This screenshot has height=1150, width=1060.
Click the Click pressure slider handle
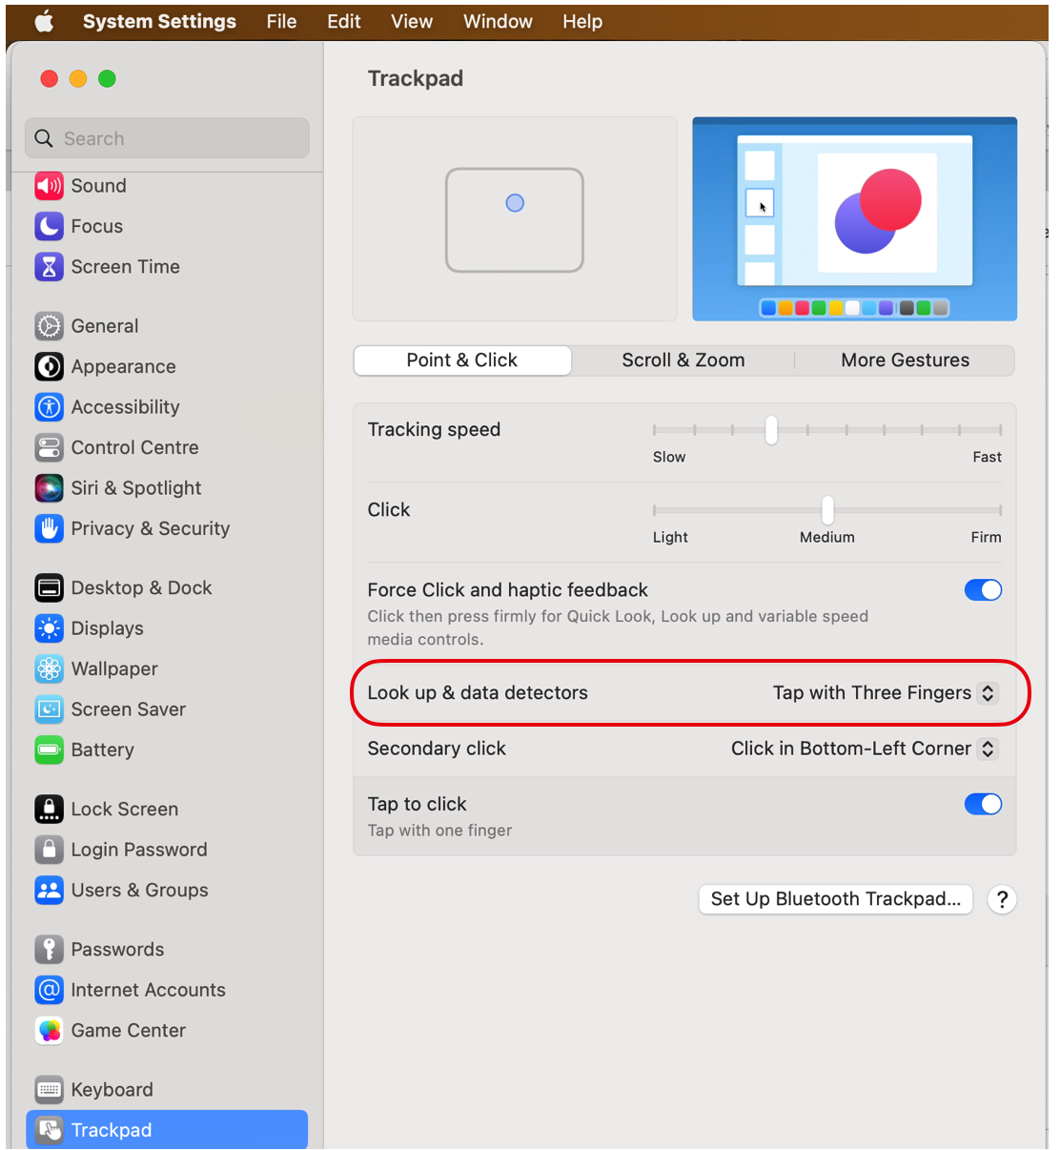[827, 510]
